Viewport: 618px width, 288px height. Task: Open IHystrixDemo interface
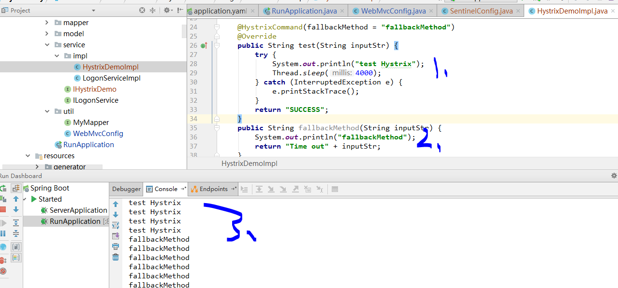[94, 89]
